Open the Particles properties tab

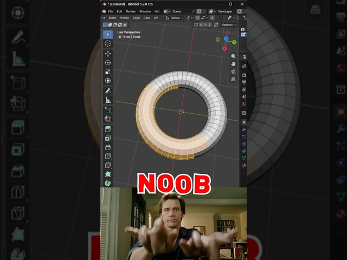(244, 136)
